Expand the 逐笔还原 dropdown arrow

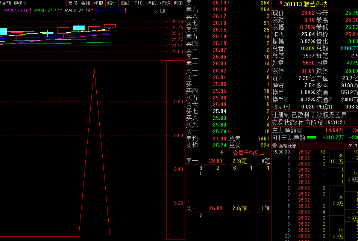tap(275, 145)
